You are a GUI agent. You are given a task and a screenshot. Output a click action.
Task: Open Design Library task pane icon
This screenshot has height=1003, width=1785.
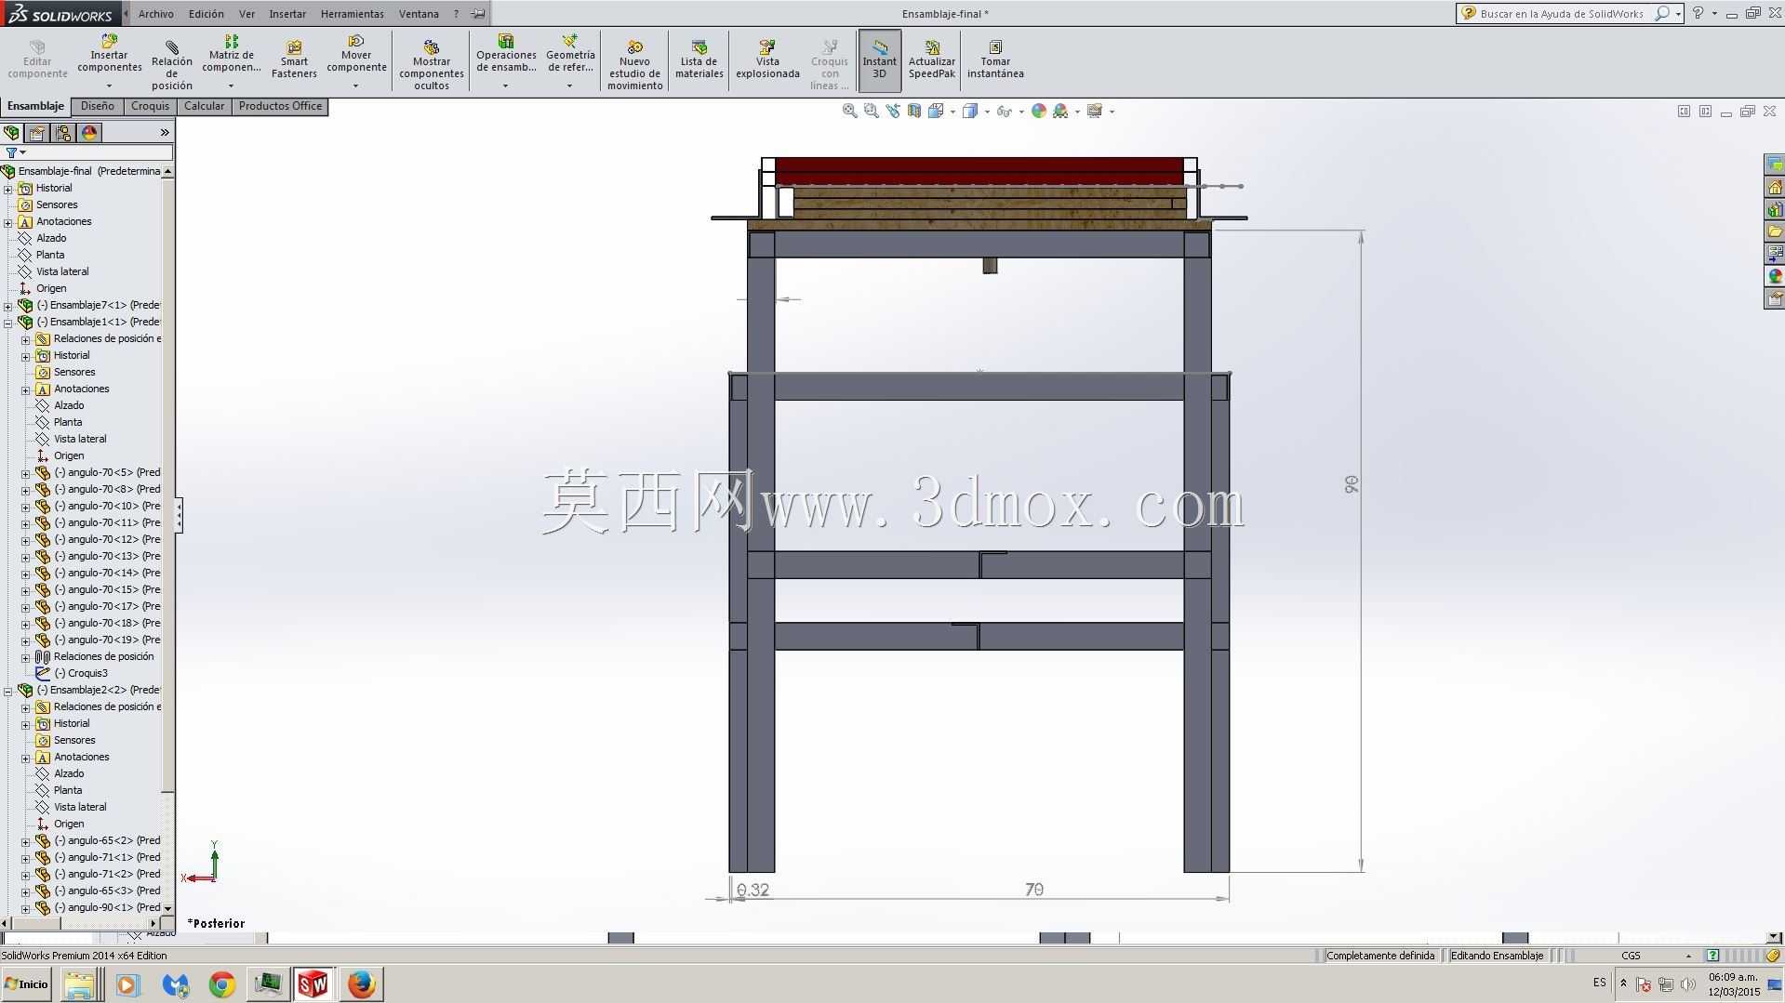tap(1775, 209)
